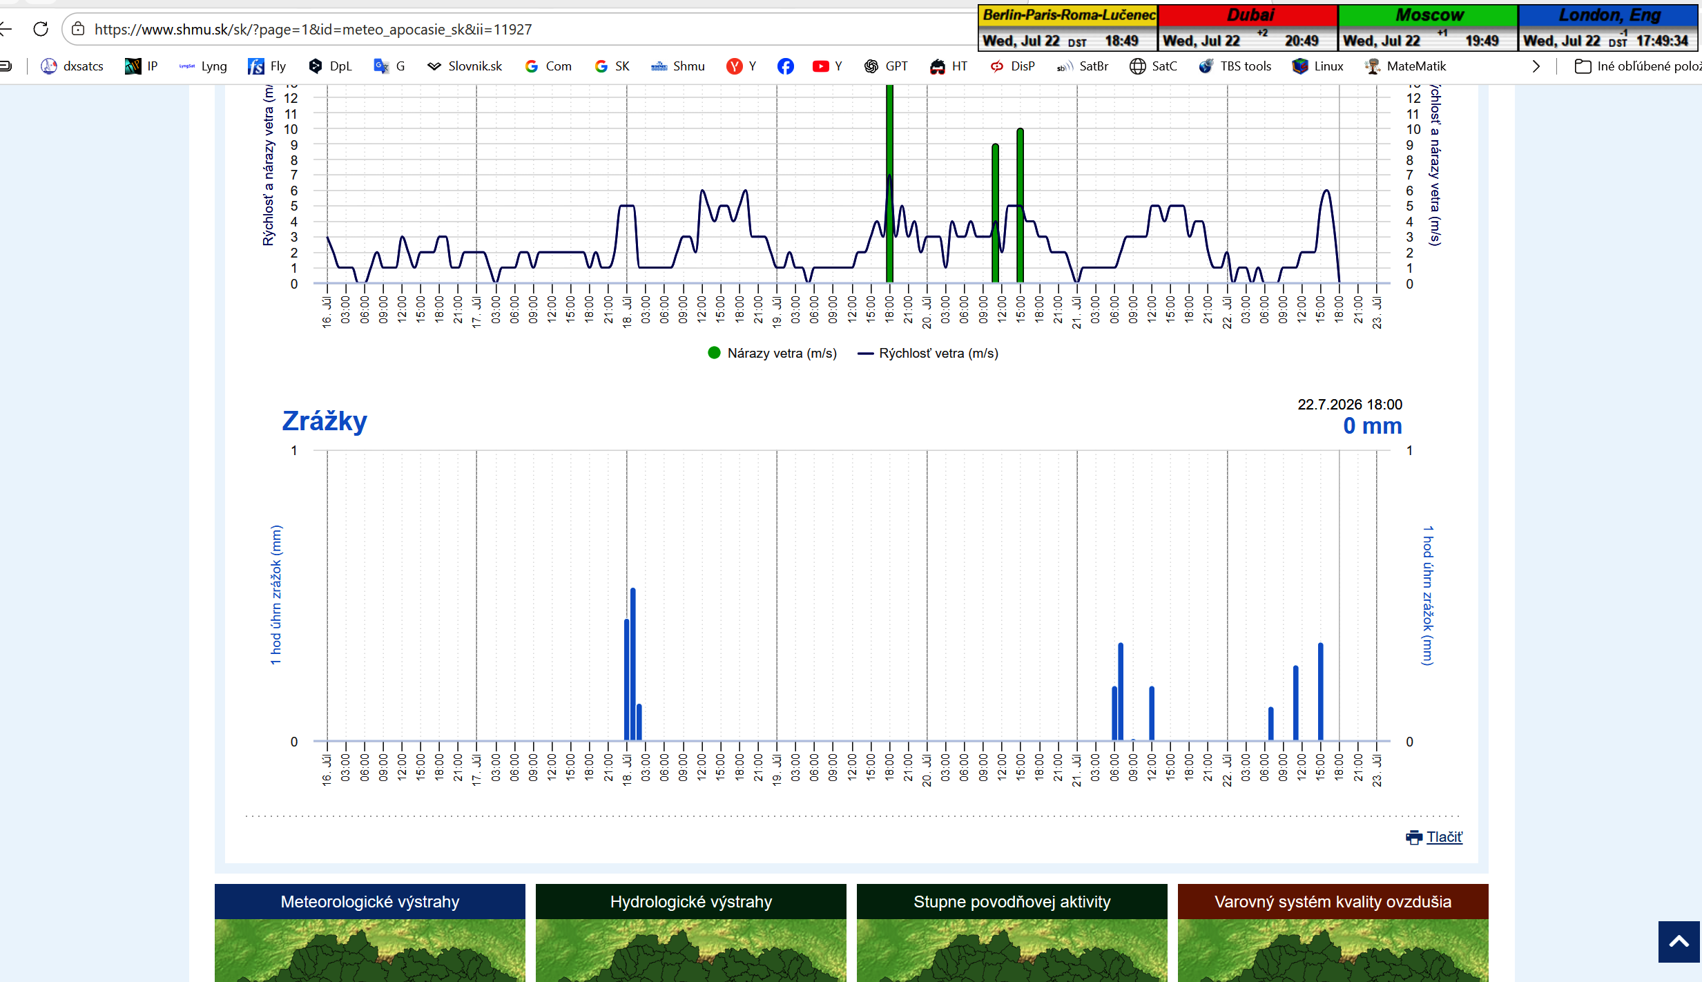1702x982 pixels.
Task: Open the Iné obľúbené položky folder
Action: (1638, 66)
